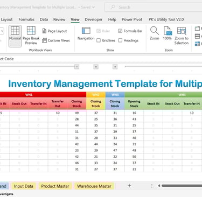Select the red WH1 header cell

click(x=43, y=95)
